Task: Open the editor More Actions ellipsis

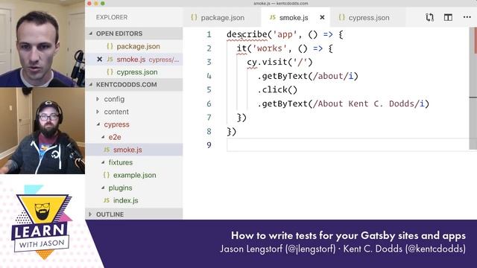Action: pos(467,17)
